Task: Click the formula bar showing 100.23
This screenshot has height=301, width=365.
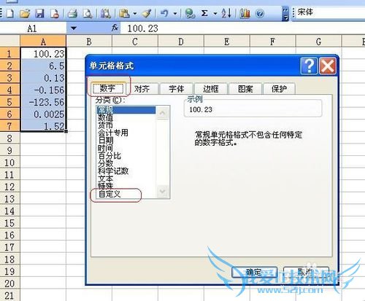Action: pos(242,28)
